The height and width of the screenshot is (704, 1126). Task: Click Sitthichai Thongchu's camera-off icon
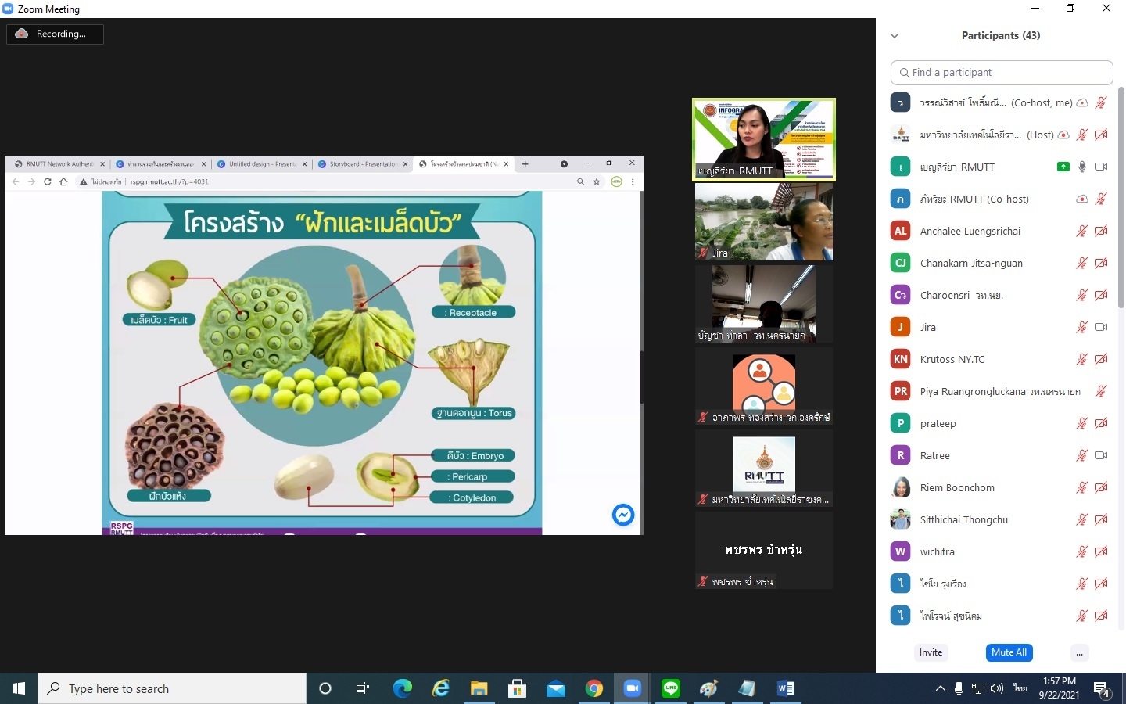click(x=1101, y=519)
